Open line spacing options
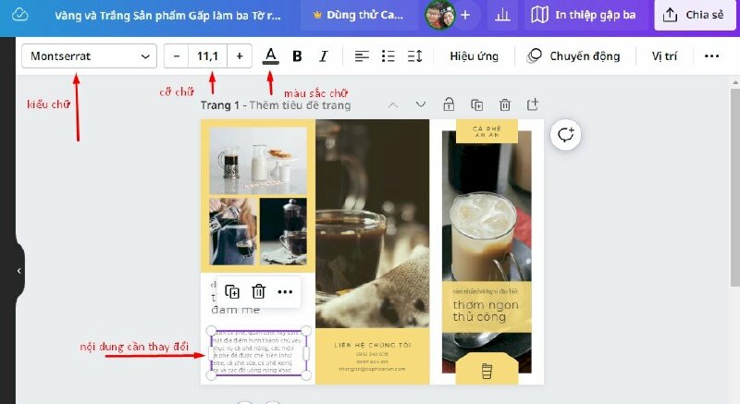Viewport: 740px width, 404px height. [x=414, y=56]
